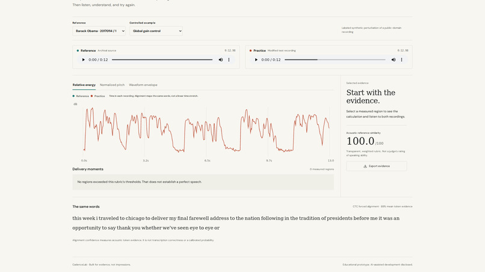Click the 9.7s axis label
The height and width of the screenshot is (272, 485).
[269, 160]
